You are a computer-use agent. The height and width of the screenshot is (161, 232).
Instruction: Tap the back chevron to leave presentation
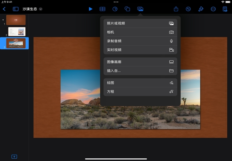(x=4, y=9)
